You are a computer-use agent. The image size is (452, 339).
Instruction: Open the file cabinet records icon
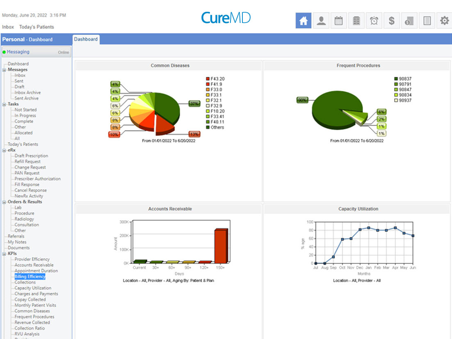(356, 20)
